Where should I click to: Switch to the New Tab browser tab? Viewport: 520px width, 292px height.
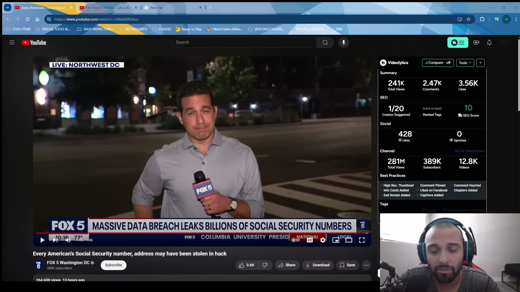(173, 8)
